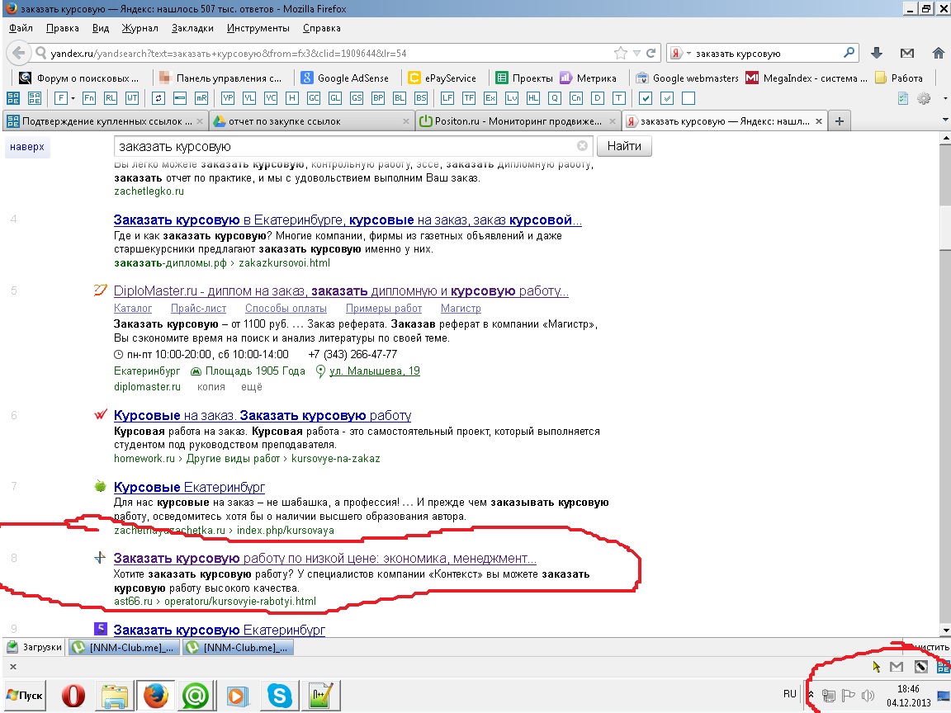951x713 pixels.
Task: Click the Ex toolbar button
Action: click(490, 98)
